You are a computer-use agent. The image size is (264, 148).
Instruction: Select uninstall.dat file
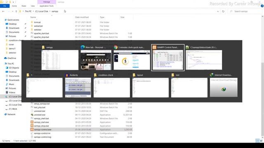coord(40,111)
